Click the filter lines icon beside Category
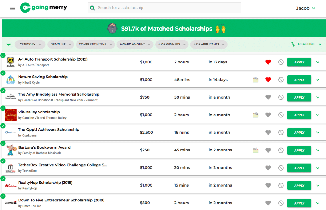Image resolution: width=326 pixels, height=210 pixels. (9, 45)
